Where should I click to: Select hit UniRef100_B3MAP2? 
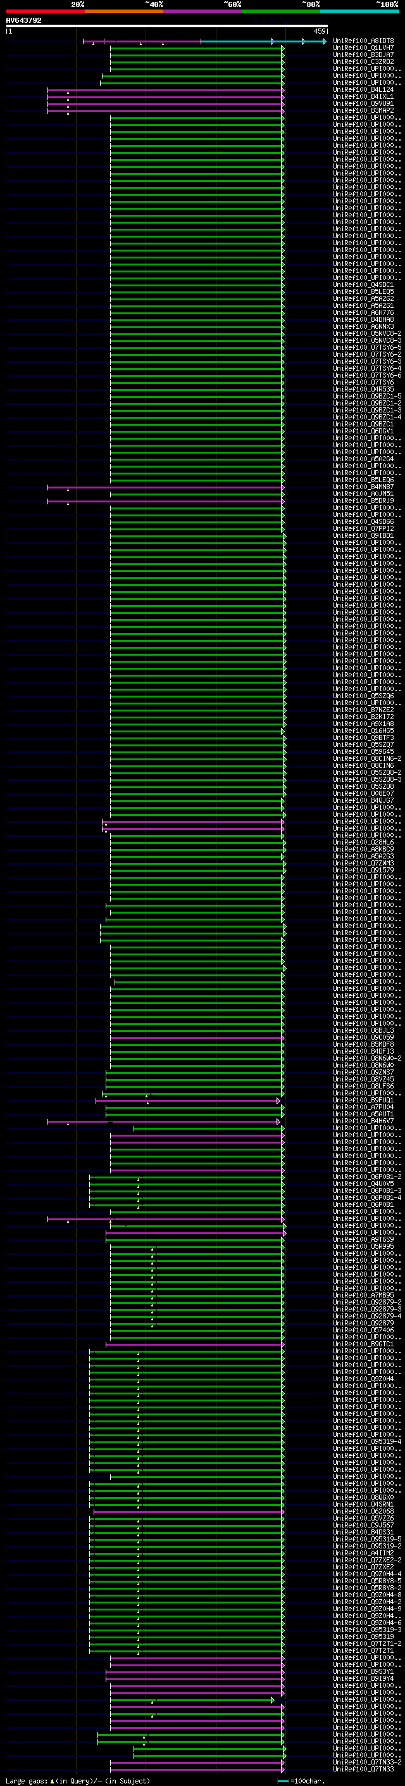click(x=363, y=110)
